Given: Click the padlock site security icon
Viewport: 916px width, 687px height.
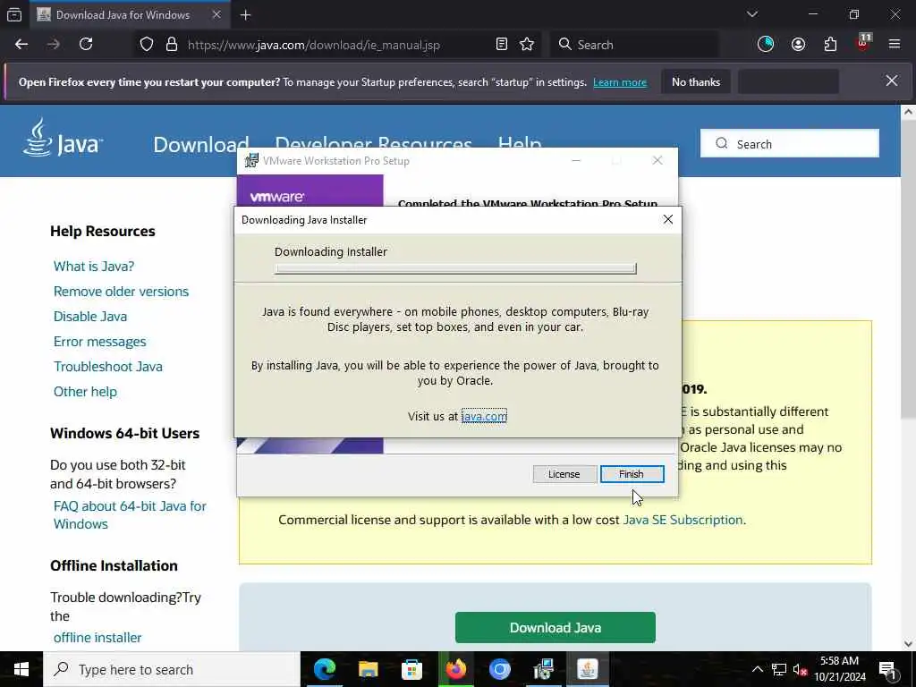Looking at the screenshot, I should pos(171,45).
